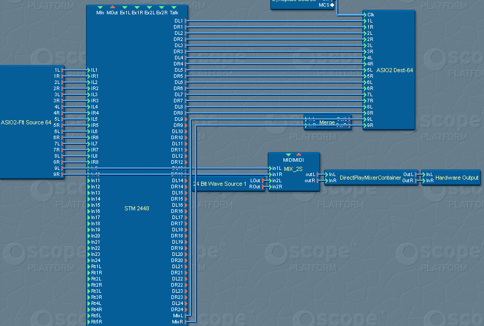
Task: Click the IR4 input port on STM 2448
Action: click(x=89, y=113)
